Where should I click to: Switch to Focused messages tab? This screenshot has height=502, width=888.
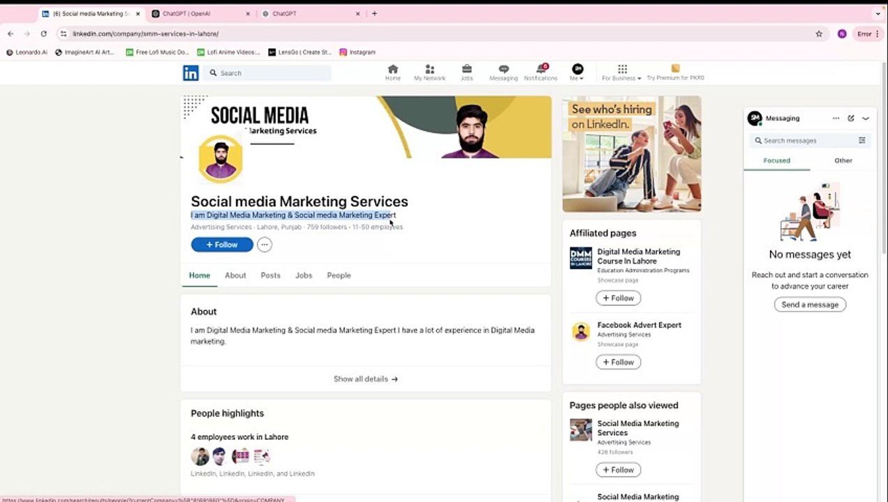tap(776, 160)
